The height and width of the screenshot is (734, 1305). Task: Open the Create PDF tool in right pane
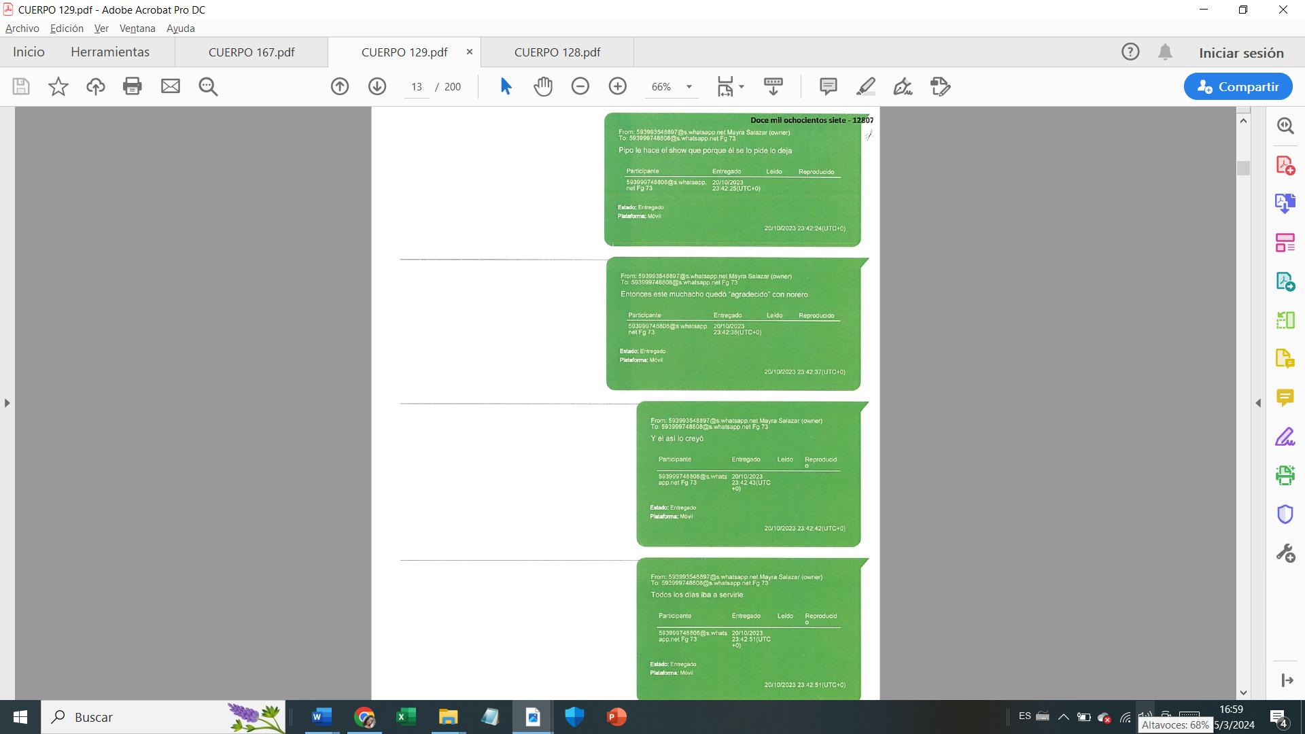(1285, 165)
